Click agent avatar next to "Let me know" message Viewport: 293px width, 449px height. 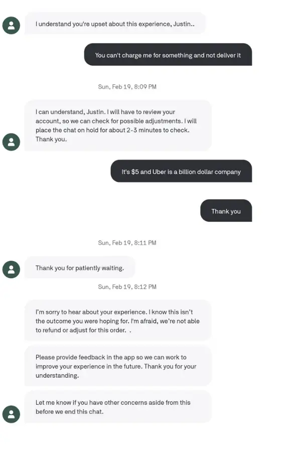11,414
